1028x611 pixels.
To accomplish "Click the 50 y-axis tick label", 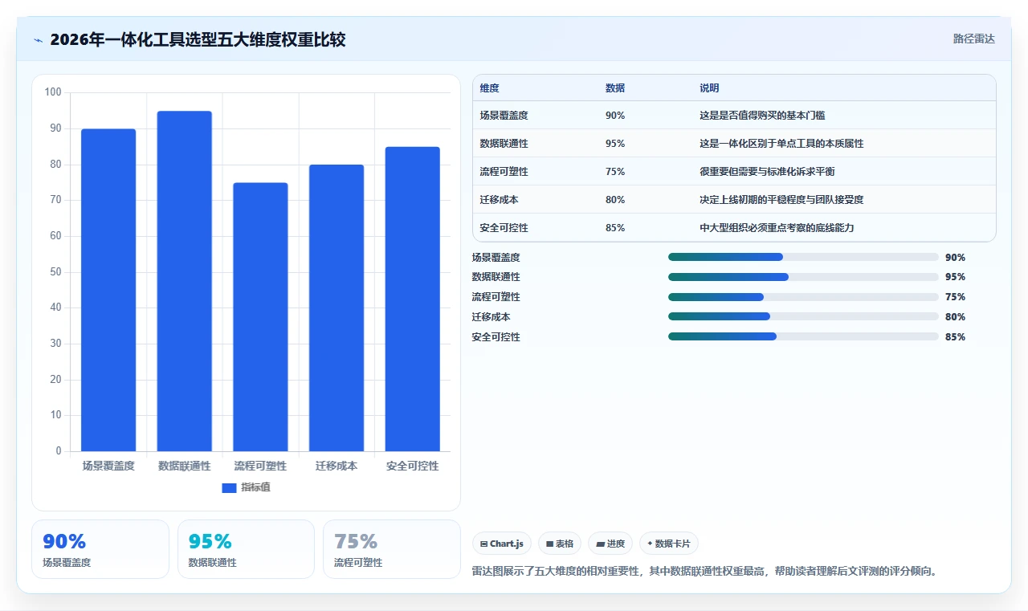I will point(55,272).
